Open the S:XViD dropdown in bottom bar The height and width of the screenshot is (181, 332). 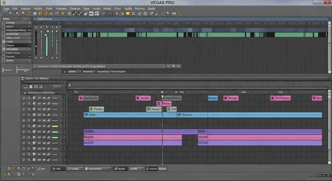coord(136,169)
